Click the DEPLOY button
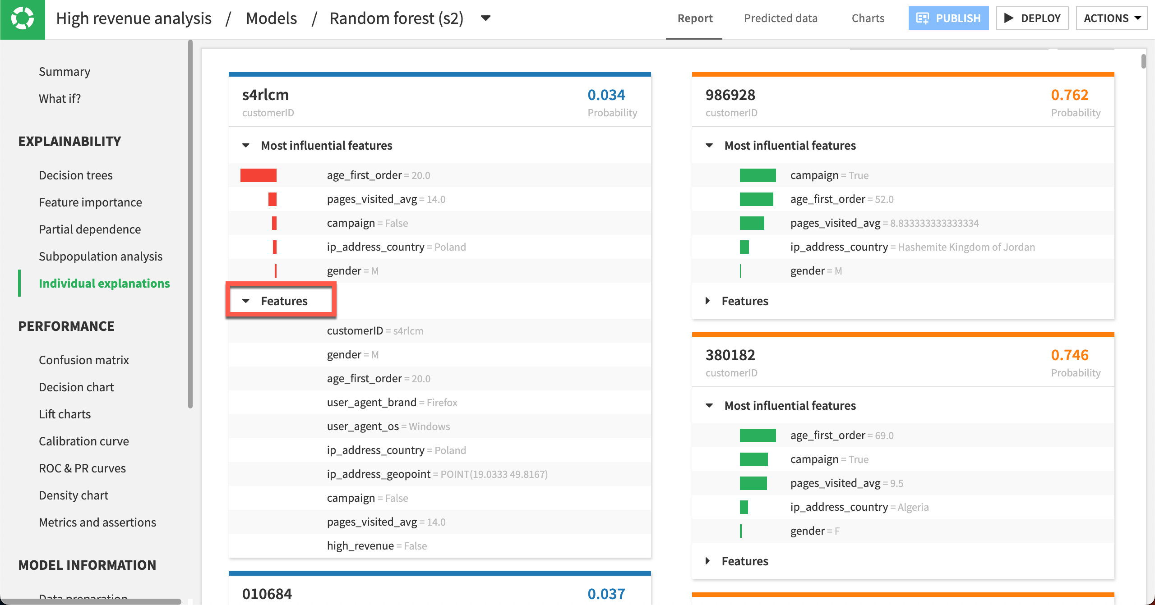 tap(1032, 18)
